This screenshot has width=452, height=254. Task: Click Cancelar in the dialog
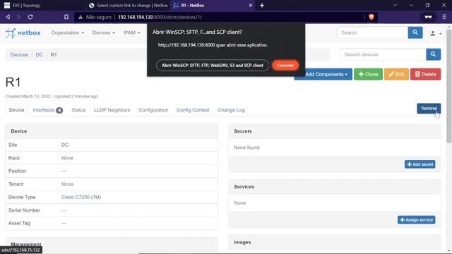(x=285, y=66)
